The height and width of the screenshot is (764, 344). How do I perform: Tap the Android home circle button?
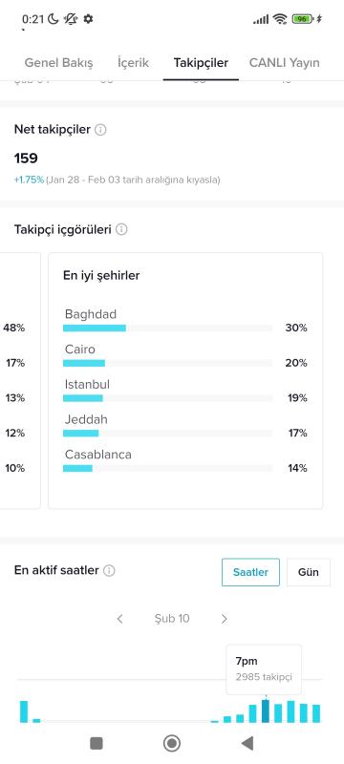[x=171, y=743]
